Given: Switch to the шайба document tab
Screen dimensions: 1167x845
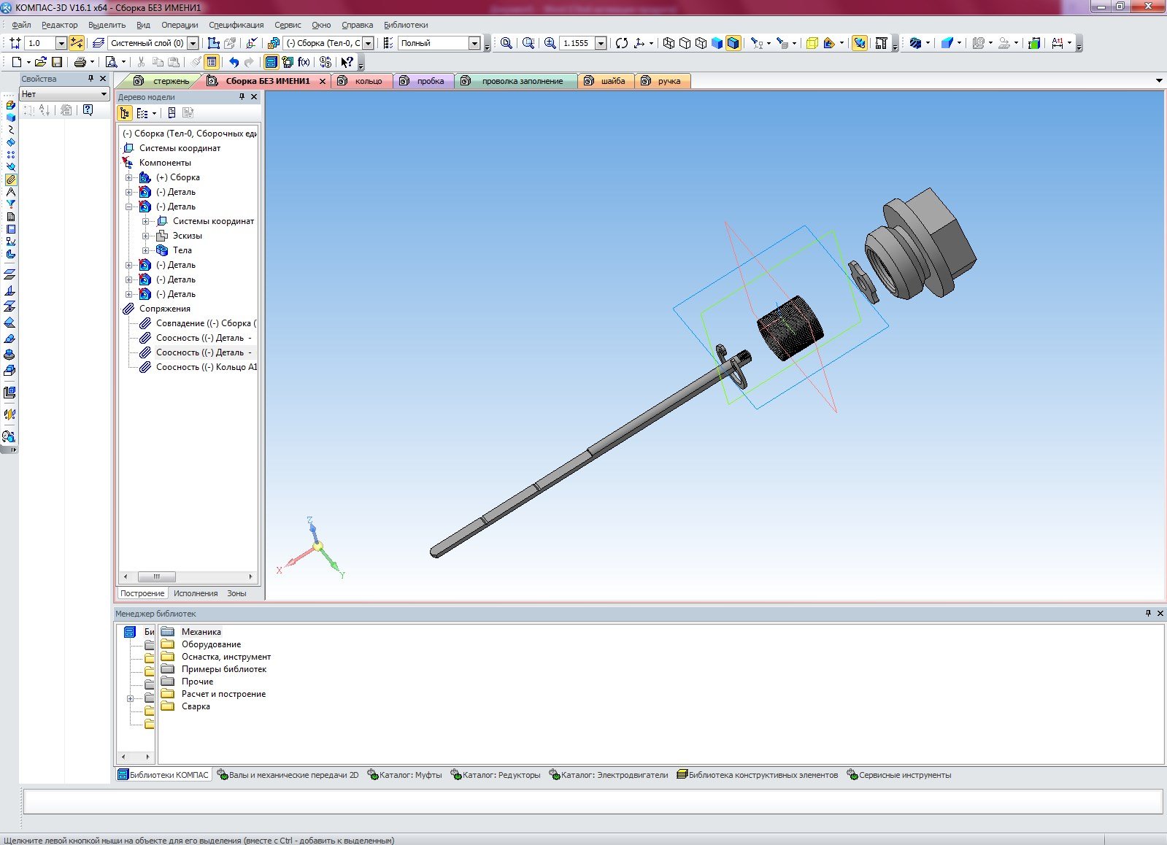Looking at the screenshot, I should [612, 81].
